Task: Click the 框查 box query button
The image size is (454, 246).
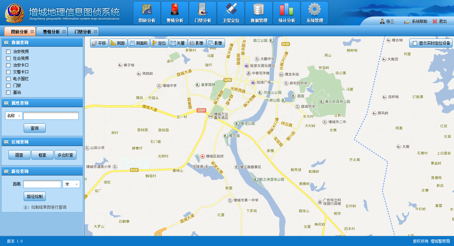Action: coord(42,155)
